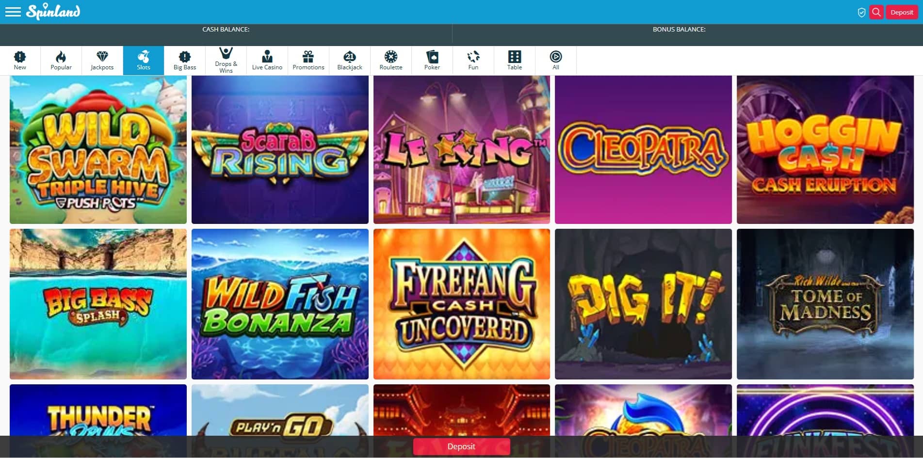Switch to the Slots tab
The width and height of the screenshot is (923, 458).
coord(143,61)
